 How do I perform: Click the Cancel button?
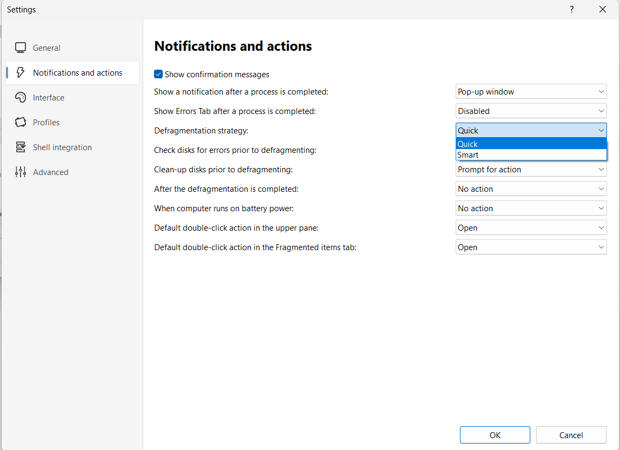571,435
